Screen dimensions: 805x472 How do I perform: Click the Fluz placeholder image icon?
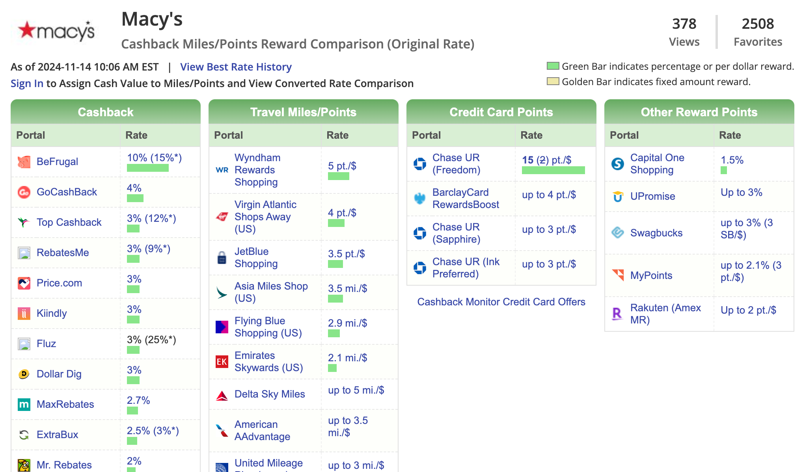point(24,344)
